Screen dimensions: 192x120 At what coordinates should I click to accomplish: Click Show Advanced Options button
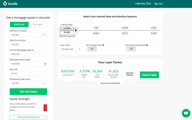click(28, 117)
